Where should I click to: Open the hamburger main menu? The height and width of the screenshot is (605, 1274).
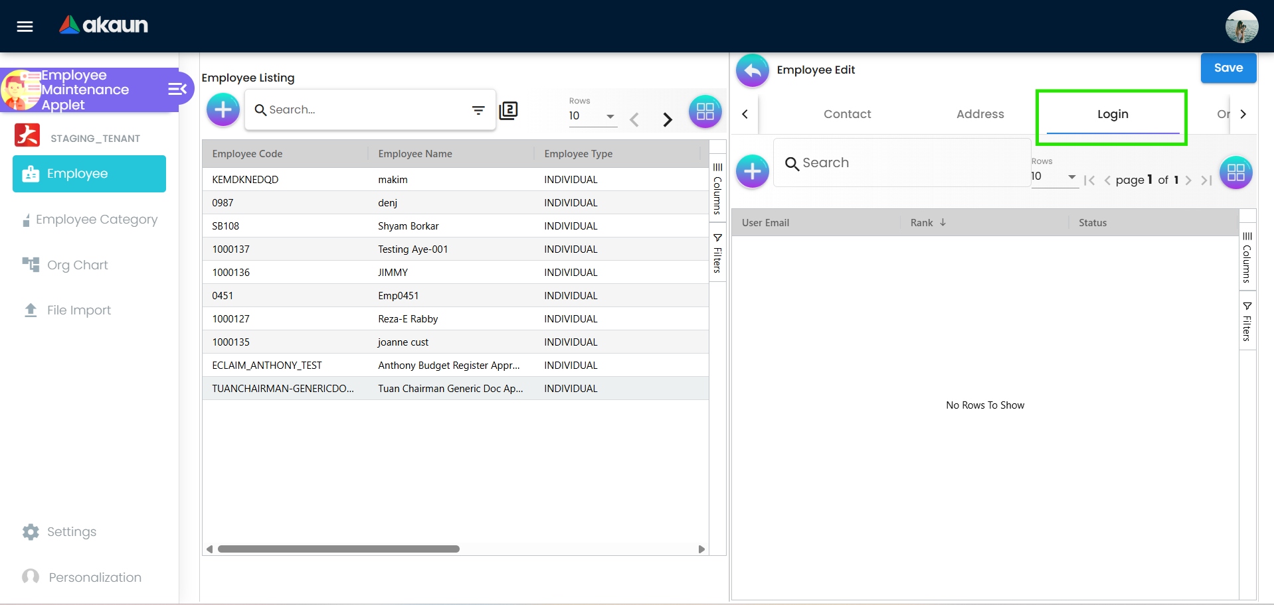click(25, 27)
